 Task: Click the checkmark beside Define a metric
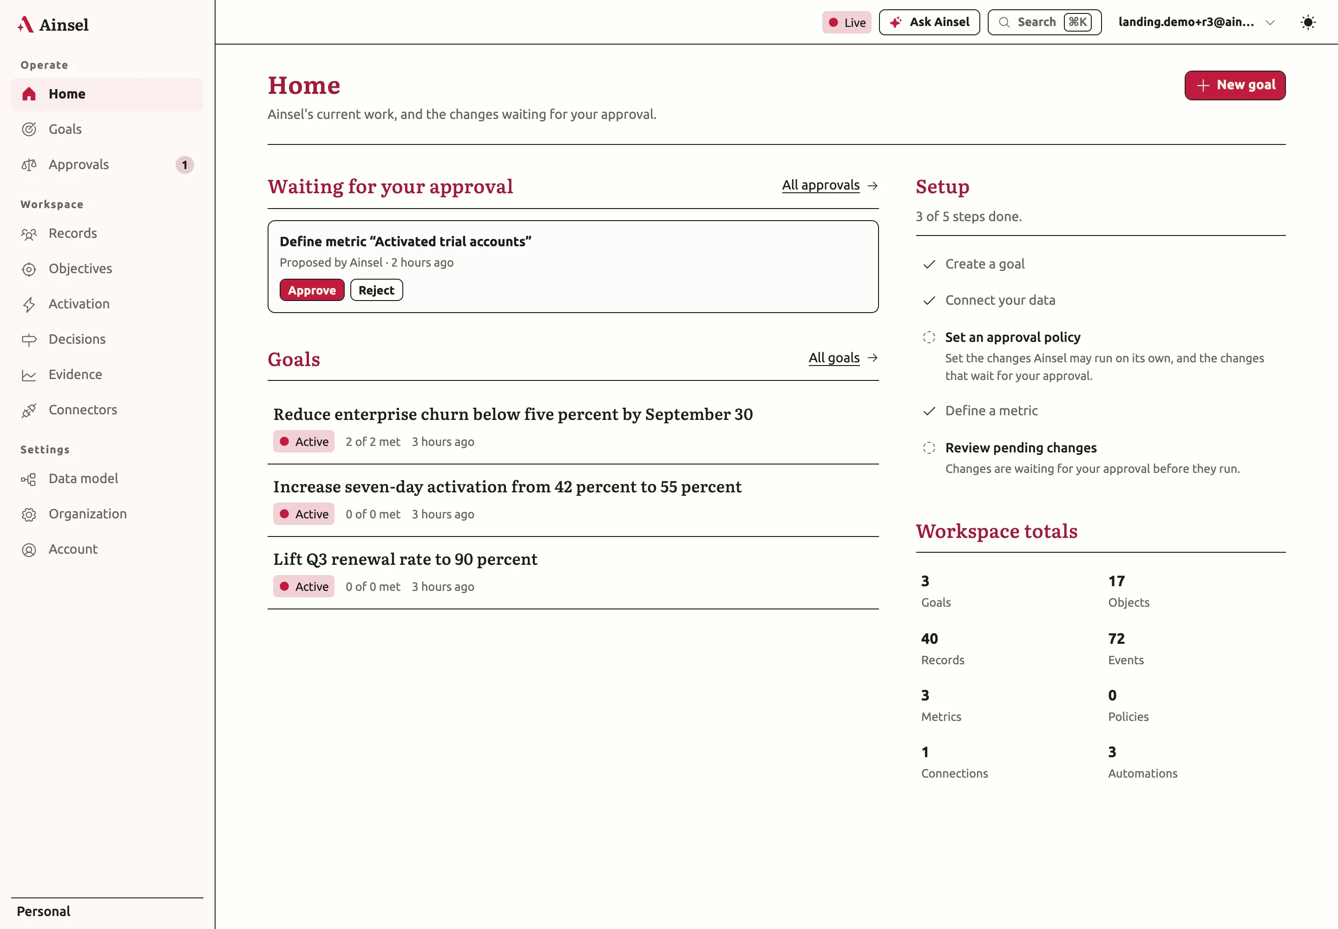point(929,411)
